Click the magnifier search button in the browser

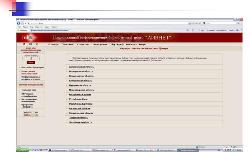pos(238,23)
